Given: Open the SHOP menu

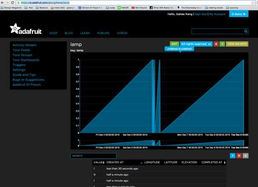Looking at the screenshot, I should (54, 33).
